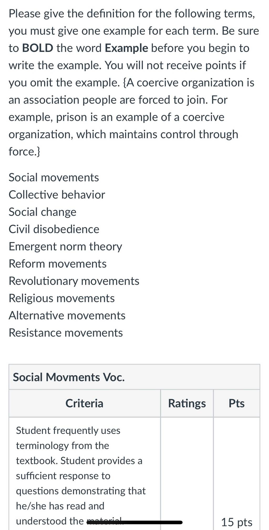Image resolution: width=269 pixels, height=530 pixels.
Task: Tap 'Revolutionary movements' in the list
Action: tap(74, 281)
